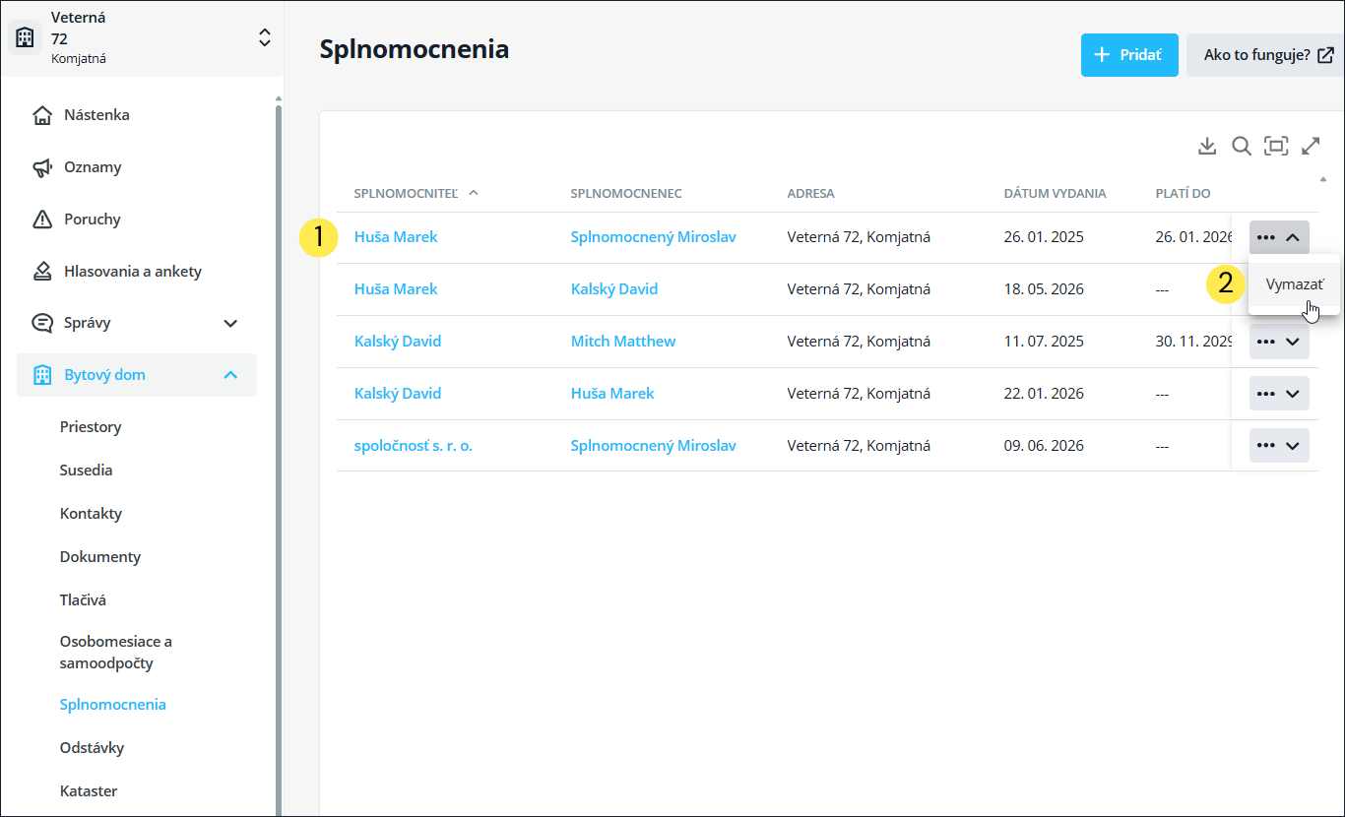
Task: Open the Veterná 72 building switcher
Action: (x=142, y=38)
